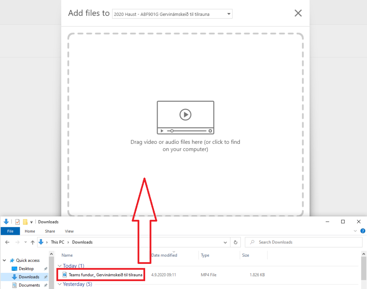Viewport: 367px width, 289px height.
Task: Open the View ribbon tab
Action: tap(69, 231)
